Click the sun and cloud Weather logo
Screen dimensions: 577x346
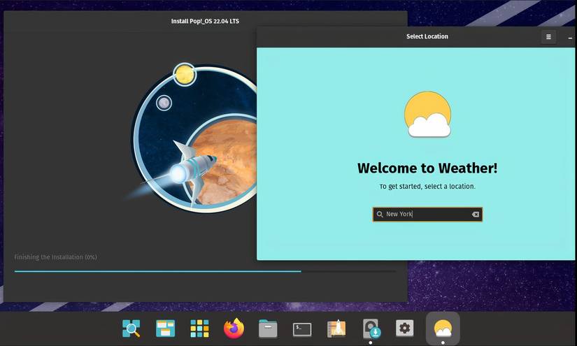tap(428, 115)
